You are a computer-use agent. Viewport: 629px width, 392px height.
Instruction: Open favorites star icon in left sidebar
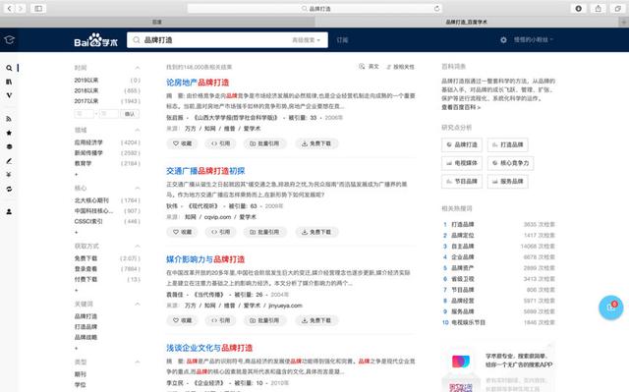coord(9,133)
